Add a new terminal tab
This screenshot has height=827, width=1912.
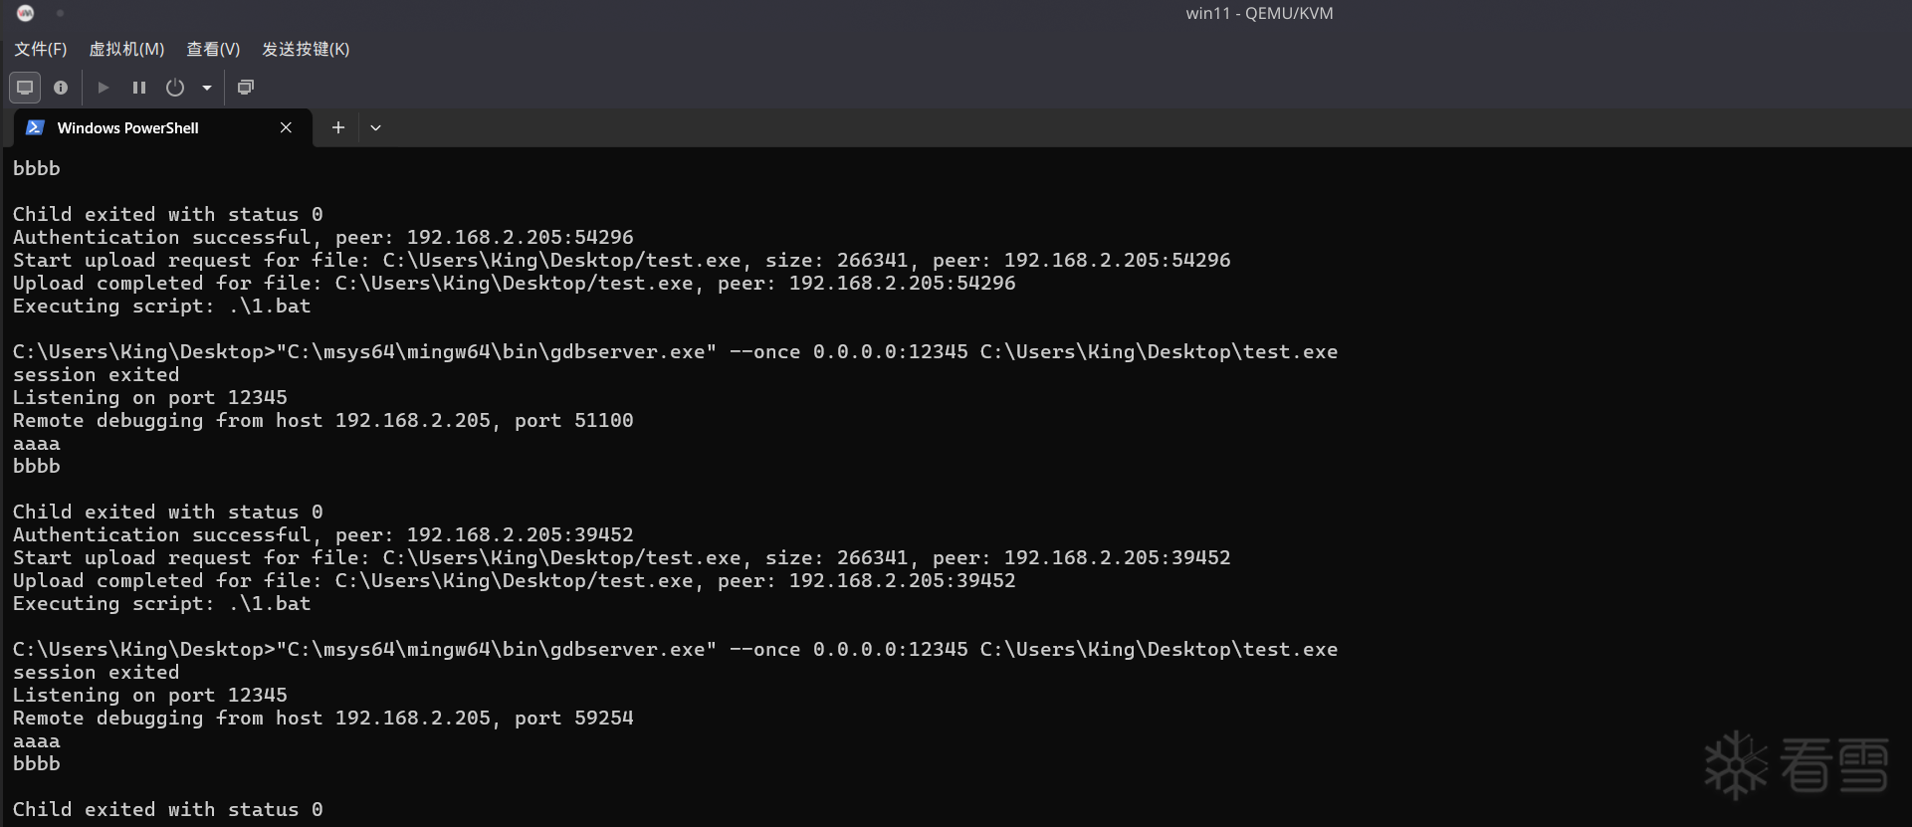[x=338, y=127]
